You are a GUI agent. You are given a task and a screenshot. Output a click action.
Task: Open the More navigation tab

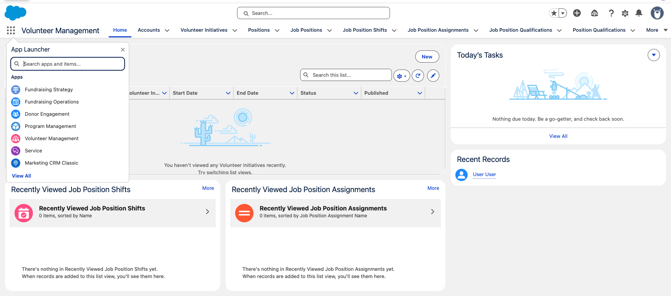click(656, 30)
